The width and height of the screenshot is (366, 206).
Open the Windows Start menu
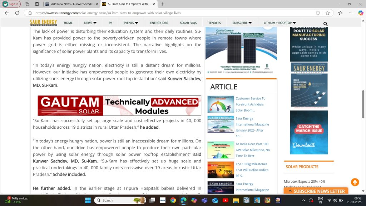(88, 200)
